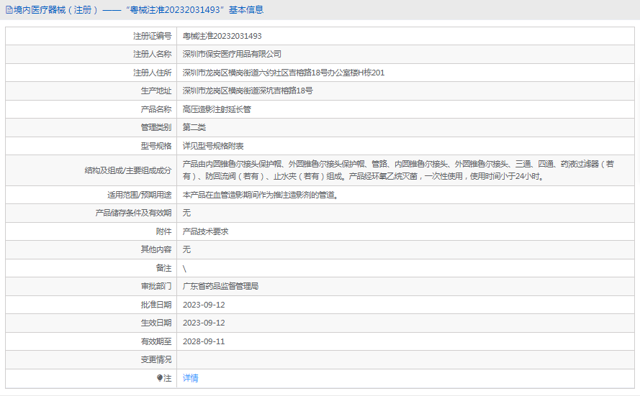Click the 附件 label
Viewport: 640px width, 396px height.
tap(163, 231)
